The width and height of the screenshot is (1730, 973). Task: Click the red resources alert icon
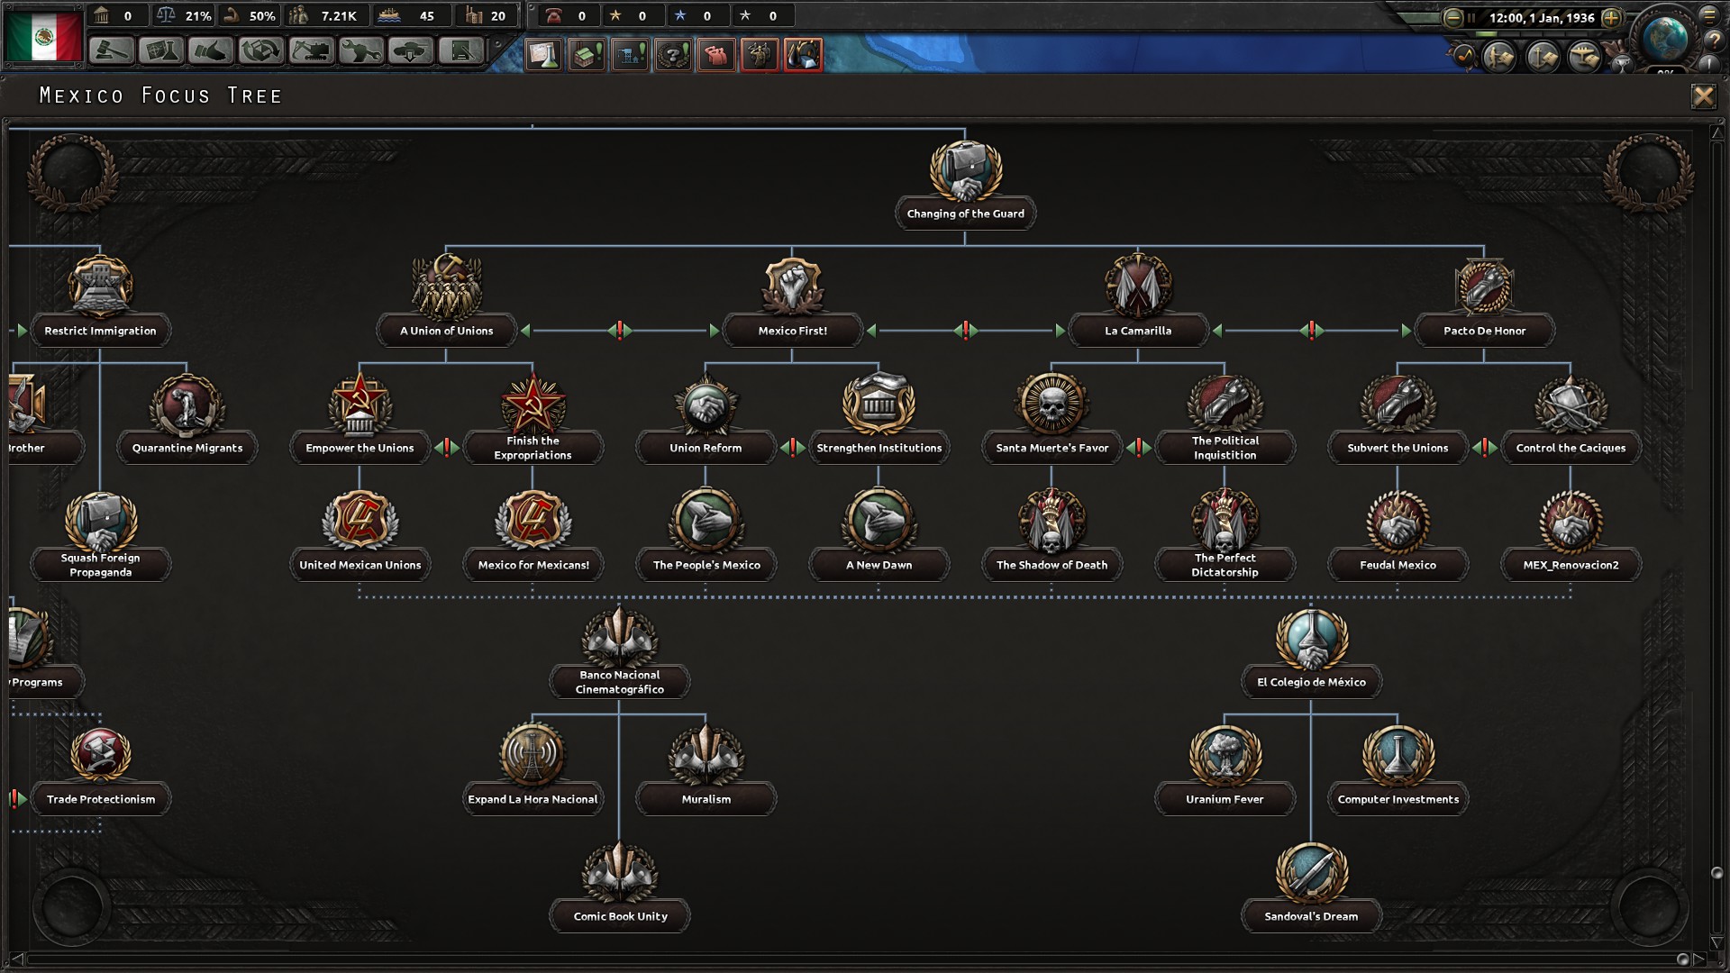coord(803,55)
